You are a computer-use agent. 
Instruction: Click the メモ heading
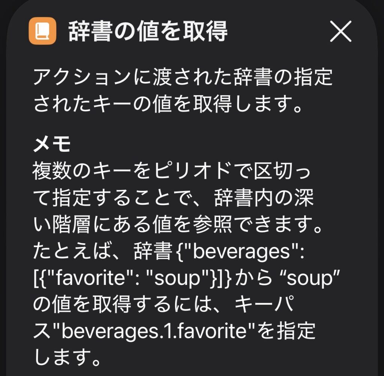[x=52, y=144]
